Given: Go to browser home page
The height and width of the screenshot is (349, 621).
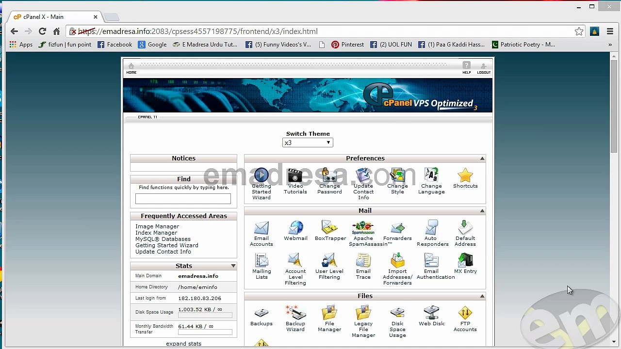Looking at the screenshot, I should [56, 32].
